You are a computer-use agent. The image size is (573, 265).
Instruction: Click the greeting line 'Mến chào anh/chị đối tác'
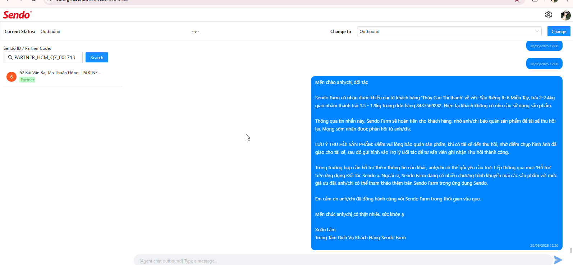341,82
